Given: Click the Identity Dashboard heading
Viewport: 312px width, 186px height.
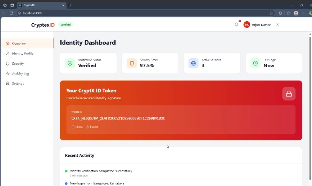Looking at the screenshot, I should coord(88,42).
